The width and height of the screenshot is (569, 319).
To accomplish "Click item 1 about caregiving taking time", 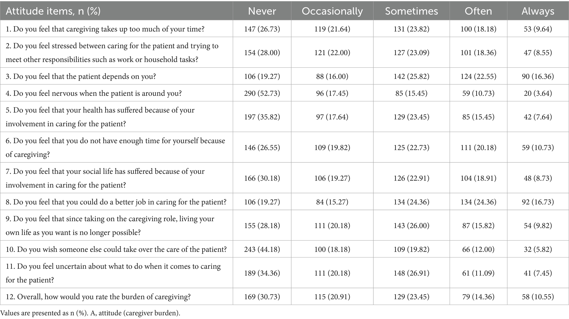I will (x=105, y=29).
